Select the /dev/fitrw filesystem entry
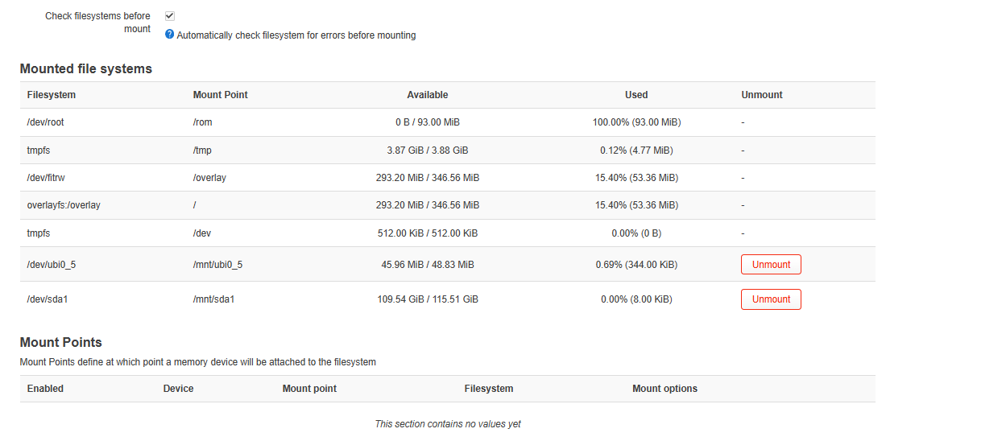The width and height of the screenshot is (1006, 437). coord(47,178)
